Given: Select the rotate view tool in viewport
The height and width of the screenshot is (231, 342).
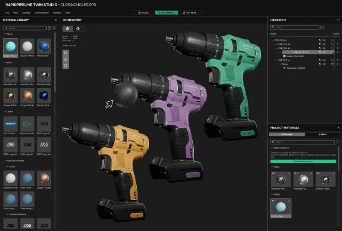Looking at the screenshot, I should [66, 53].
